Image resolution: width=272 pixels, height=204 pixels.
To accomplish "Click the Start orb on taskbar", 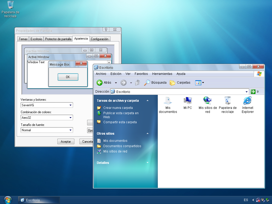I will coord(8,200).
